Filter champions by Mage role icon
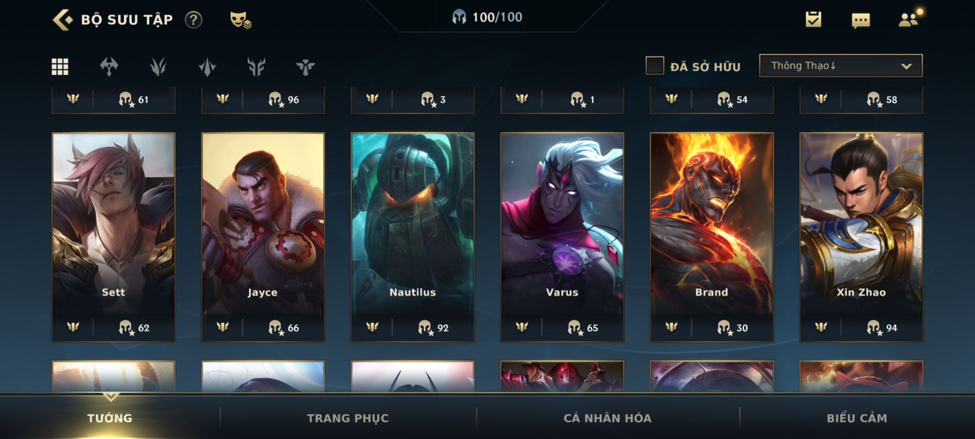This screenshot has width=975, height=439. (158, 67)
